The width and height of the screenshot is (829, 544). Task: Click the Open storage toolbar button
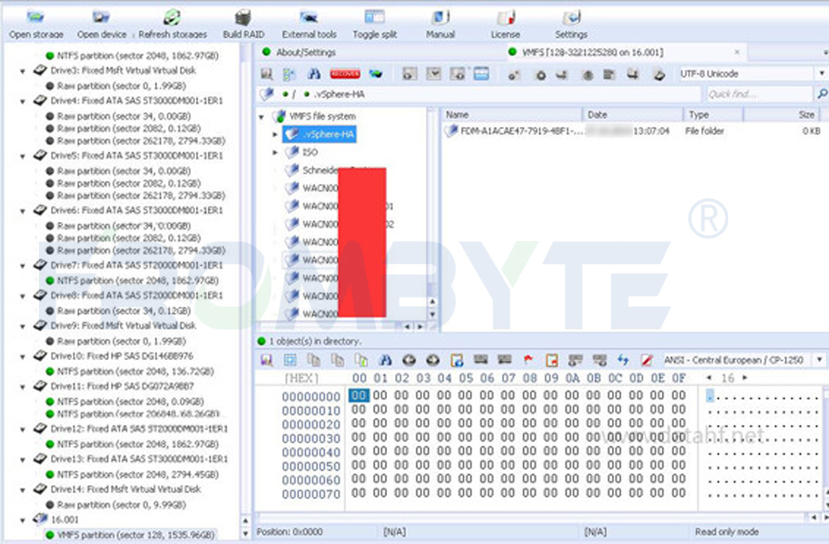[x=36, y=24]
